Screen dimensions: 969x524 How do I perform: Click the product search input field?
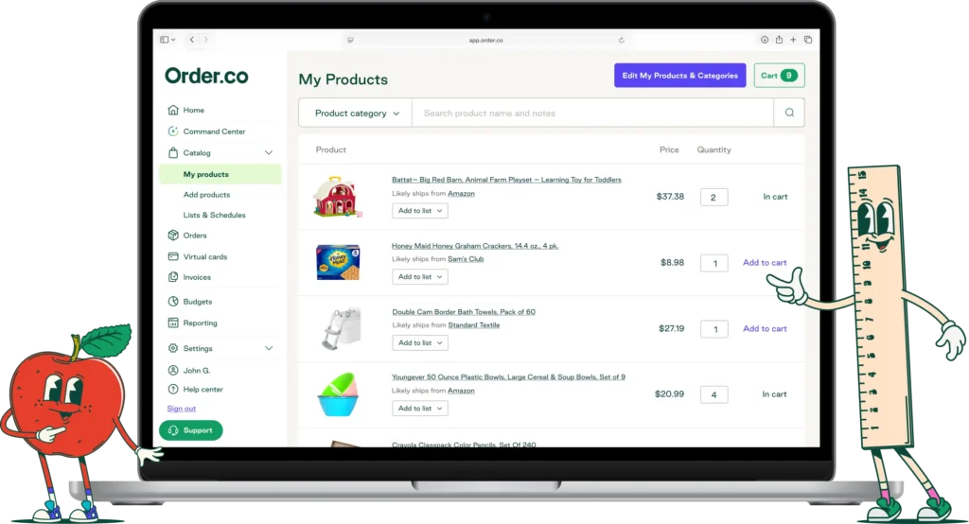(592, 114)
